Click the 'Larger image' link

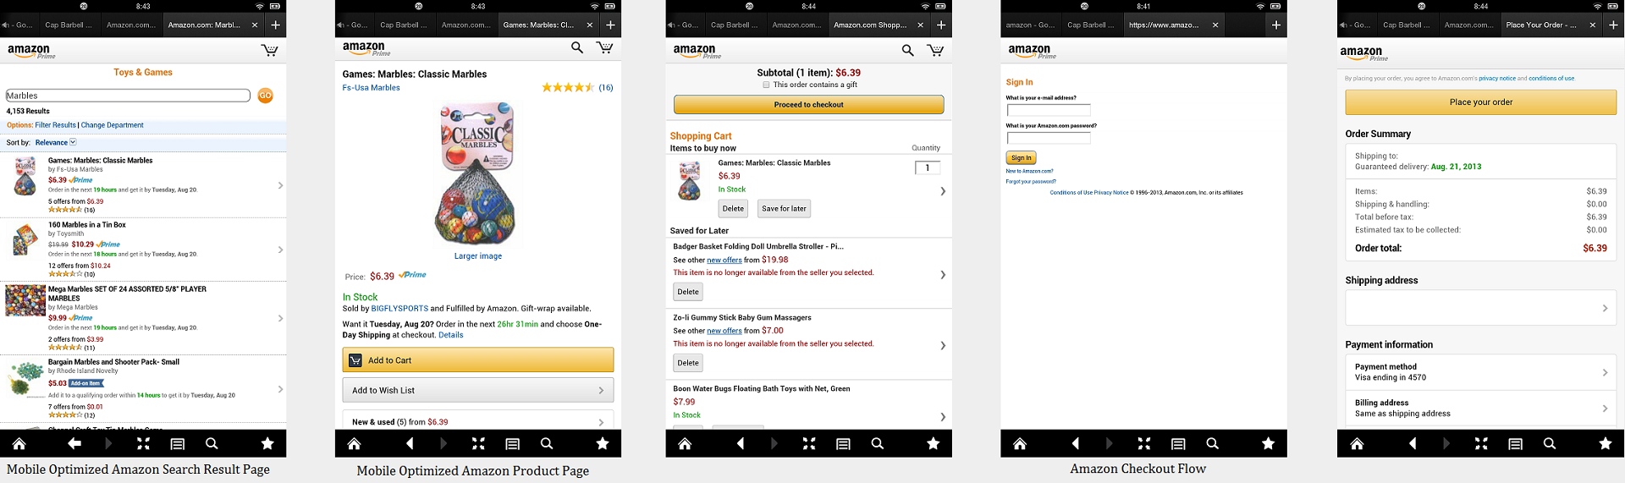(x=478, y=256)
